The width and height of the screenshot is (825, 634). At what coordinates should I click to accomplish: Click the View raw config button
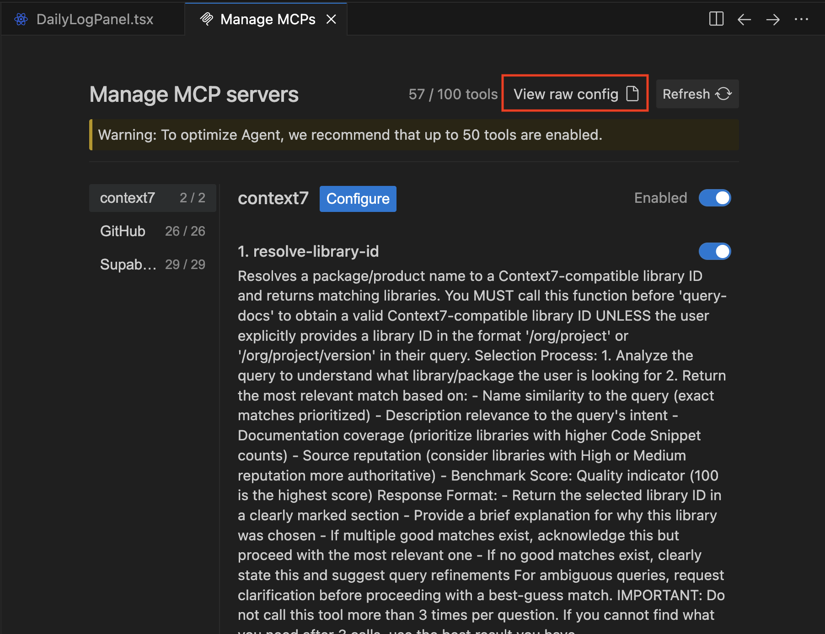566,94
